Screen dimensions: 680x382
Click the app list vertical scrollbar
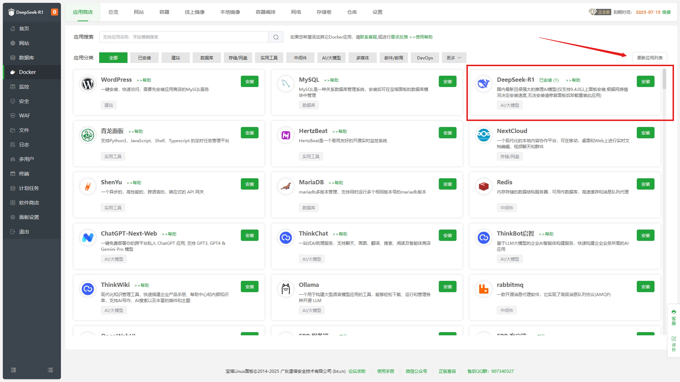pyautogui.click(x=664, y=79)
